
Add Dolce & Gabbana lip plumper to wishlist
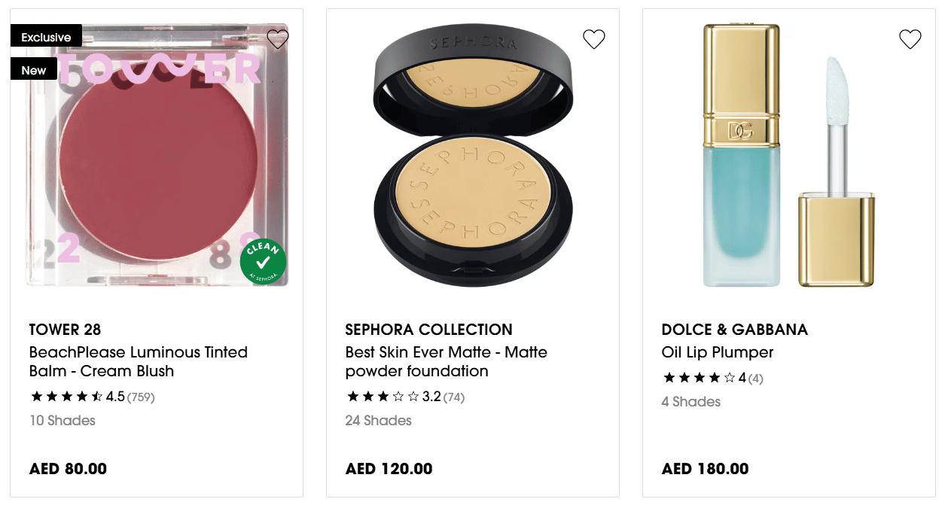coord(910,38)
